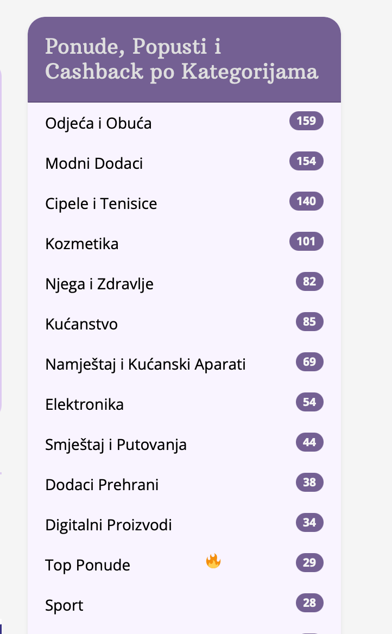This screenshot has height=634, width=392.
Task: Go to the Sport category
Action: point(65,605)
